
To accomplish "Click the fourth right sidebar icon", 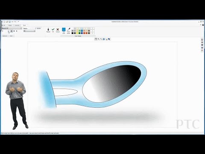I will (x=202, y=47).
